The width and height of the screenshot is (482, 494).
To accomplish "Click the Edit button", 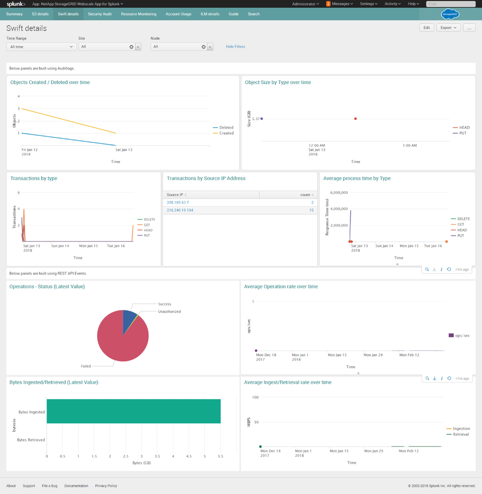I will click(x=427, y=28).
